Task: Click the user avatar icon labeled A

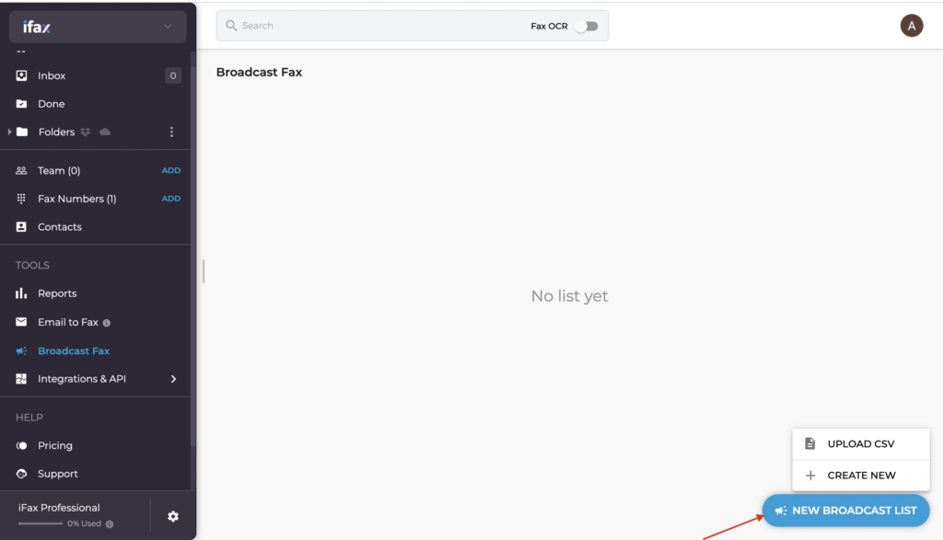Action: coord(911,26)
